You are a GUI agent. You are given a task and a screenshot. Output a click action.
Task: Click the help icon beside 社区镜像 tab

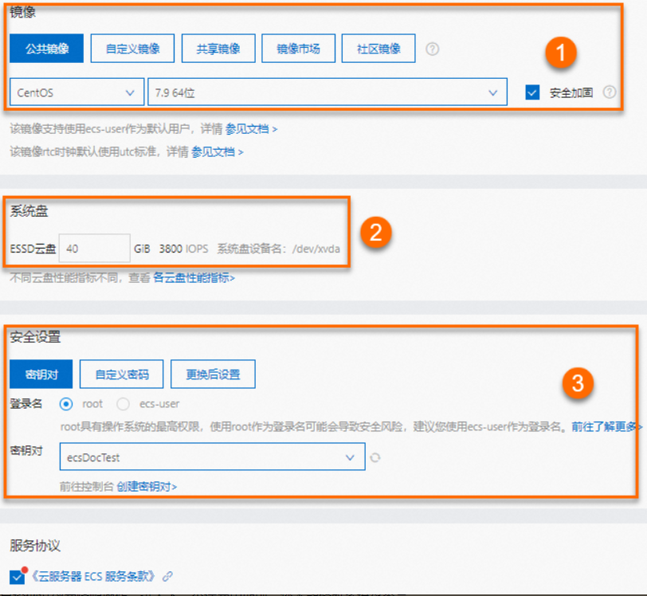pos(432,48)
